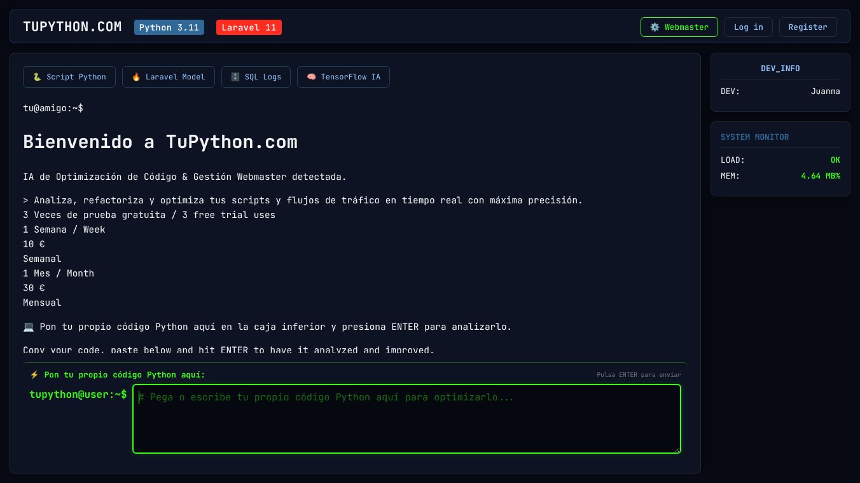Click the 'DEV:' label
This screenshot has height=483, width=860.
tap(730, 92)
